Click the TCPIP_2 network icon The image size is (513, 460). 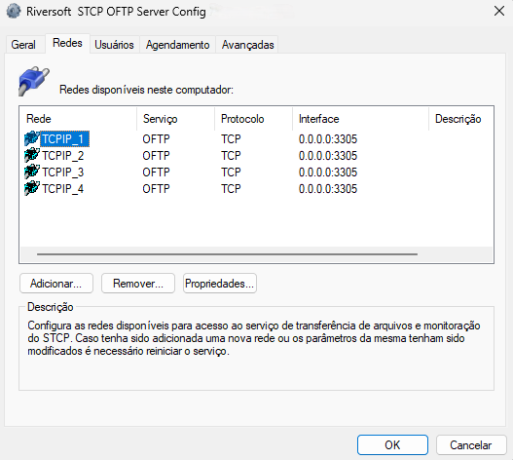[32, 155]
